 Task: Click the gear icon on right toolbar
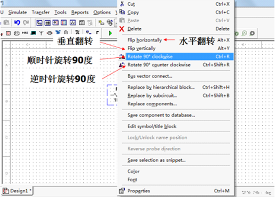coord(252,33)
